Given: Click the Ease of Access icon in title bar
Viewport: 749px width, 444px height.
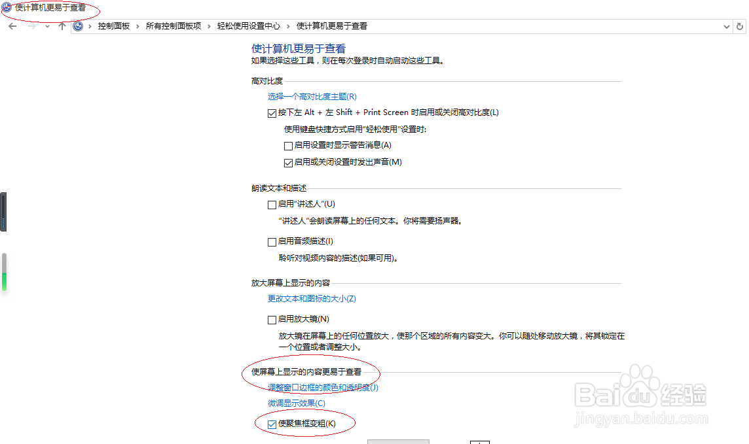Looking at the screenshot, I should pyautogui.click(x=6, y=7).
